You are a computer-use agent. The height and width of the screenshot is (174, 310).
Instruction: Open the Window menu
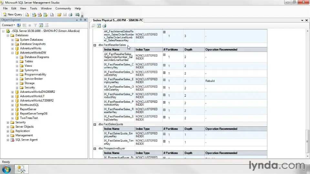pos(46,8)
